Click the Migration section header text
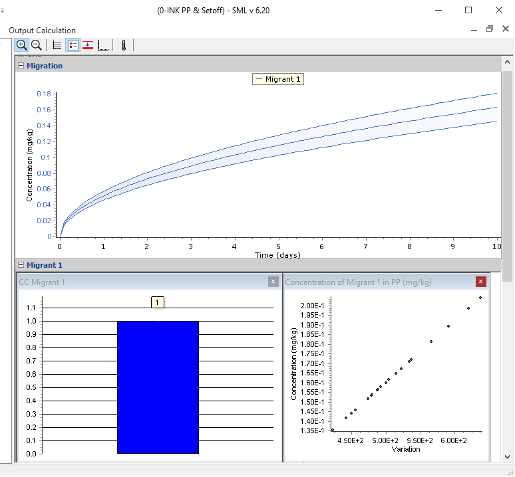The image size is (515, 477). coord(45,66)
